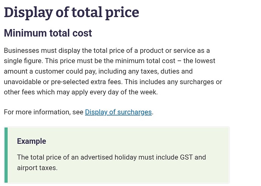Click the paragraph line starting 'Businesses must display'
This screenshot has width=261, height=186.
click(107, 51)
